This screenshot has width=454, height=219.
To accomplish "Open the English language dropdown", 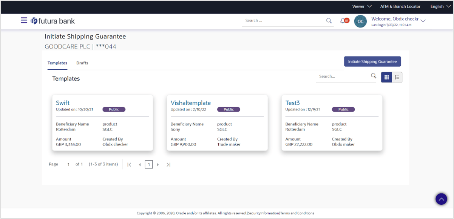I will pos(440,6).
